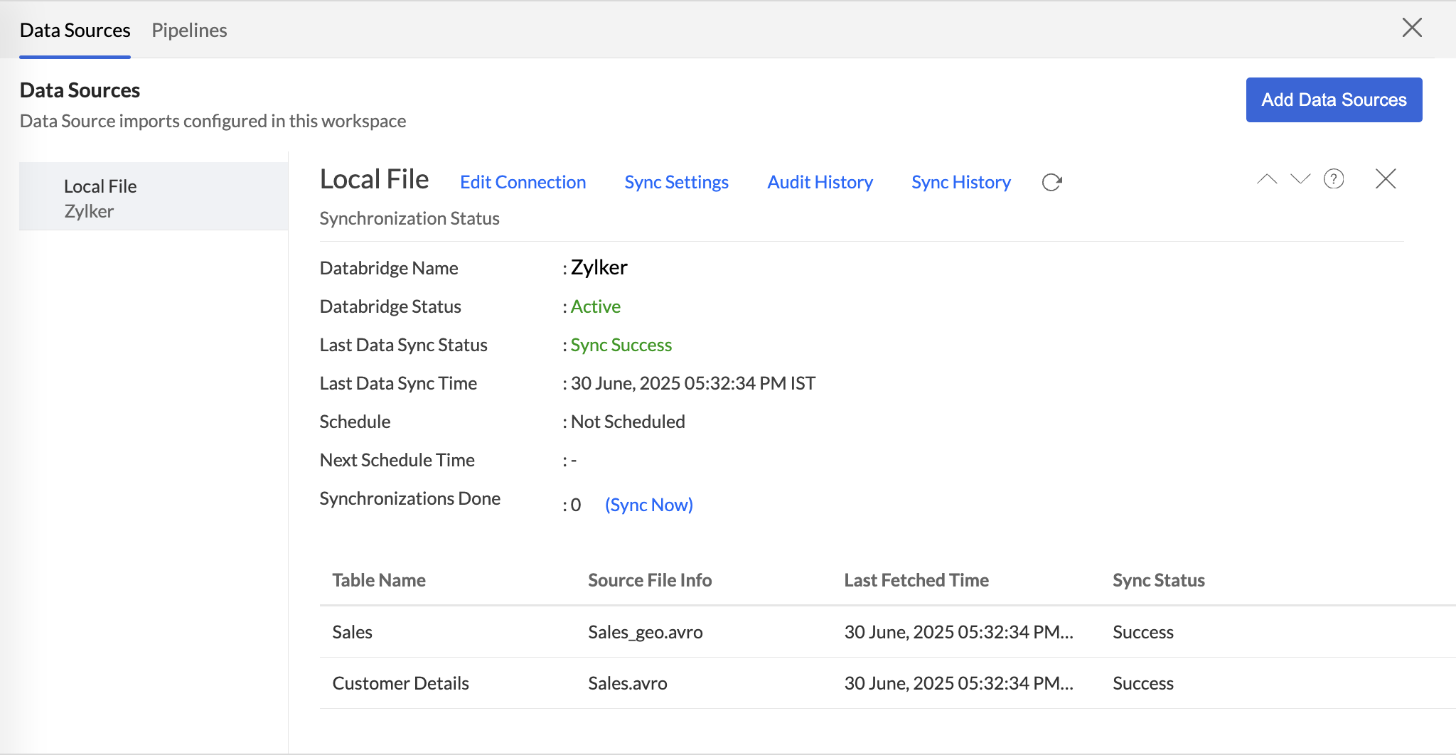The image size is (1456, 755).
Task: Click the Sync Now link
Action: pyautogui.click(x=648, y=505)
